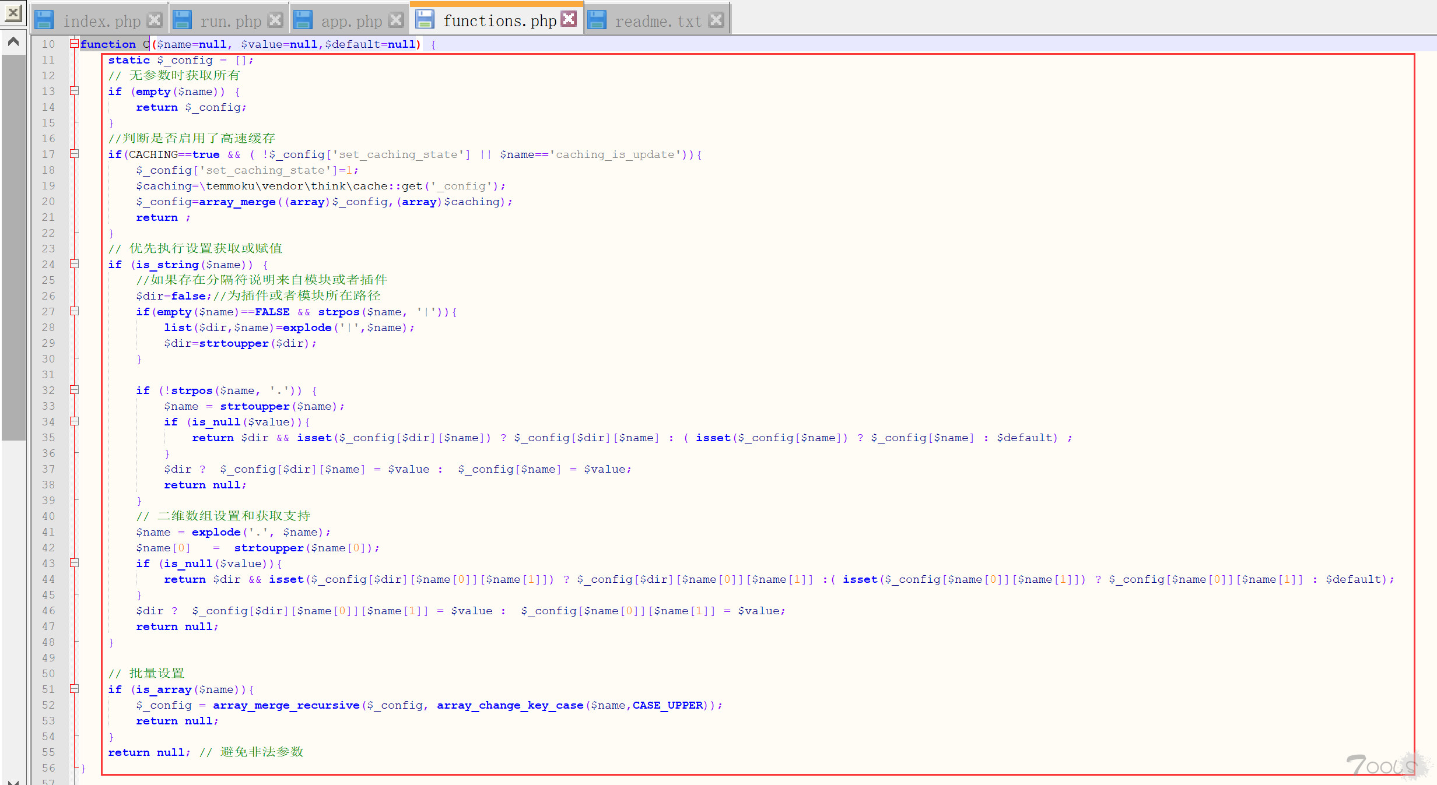1437x785 pixels.
Task: Click '$dir=false;' on line 26
Action: pos(174,296)
